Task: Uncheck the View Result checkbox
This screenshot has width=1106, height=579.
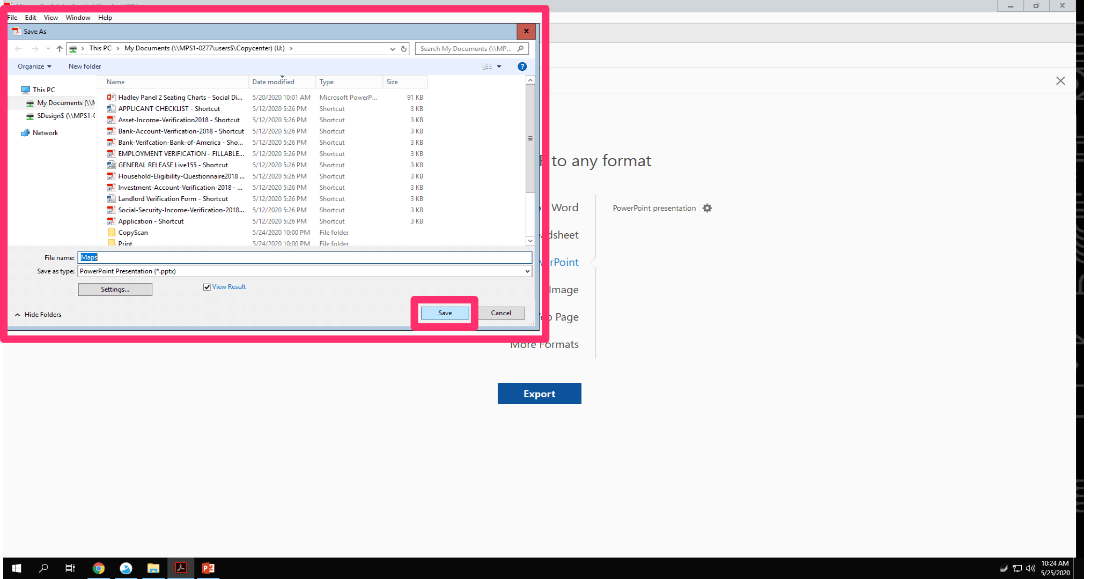Action: 207,286
